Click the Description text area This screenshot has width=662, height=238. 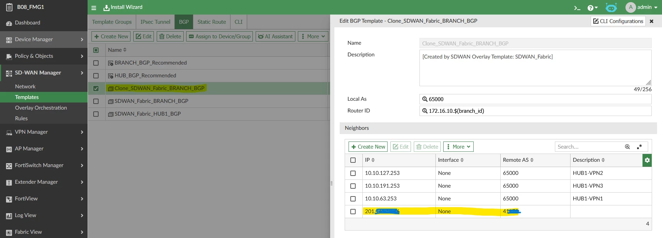535,68
